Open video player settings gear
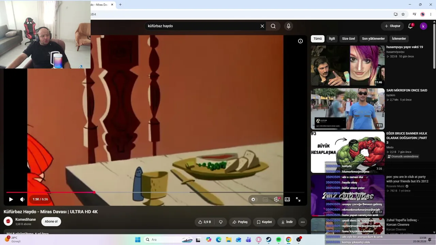 tap(276, 199)
